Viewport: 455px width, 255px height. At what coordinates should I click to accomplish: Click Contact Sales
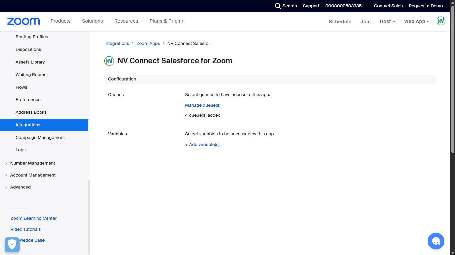click(388, 6)
